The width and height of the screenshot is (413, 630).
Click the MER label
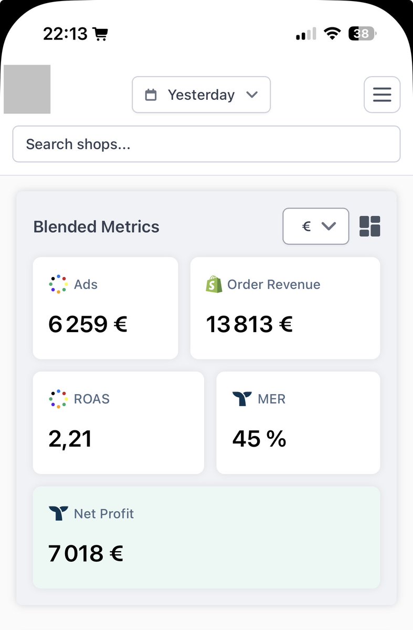pyautogui.click(x=272, y=399)
